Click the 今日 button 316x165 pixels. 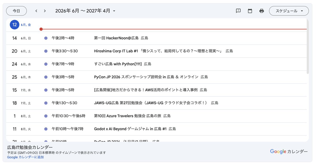16,11
